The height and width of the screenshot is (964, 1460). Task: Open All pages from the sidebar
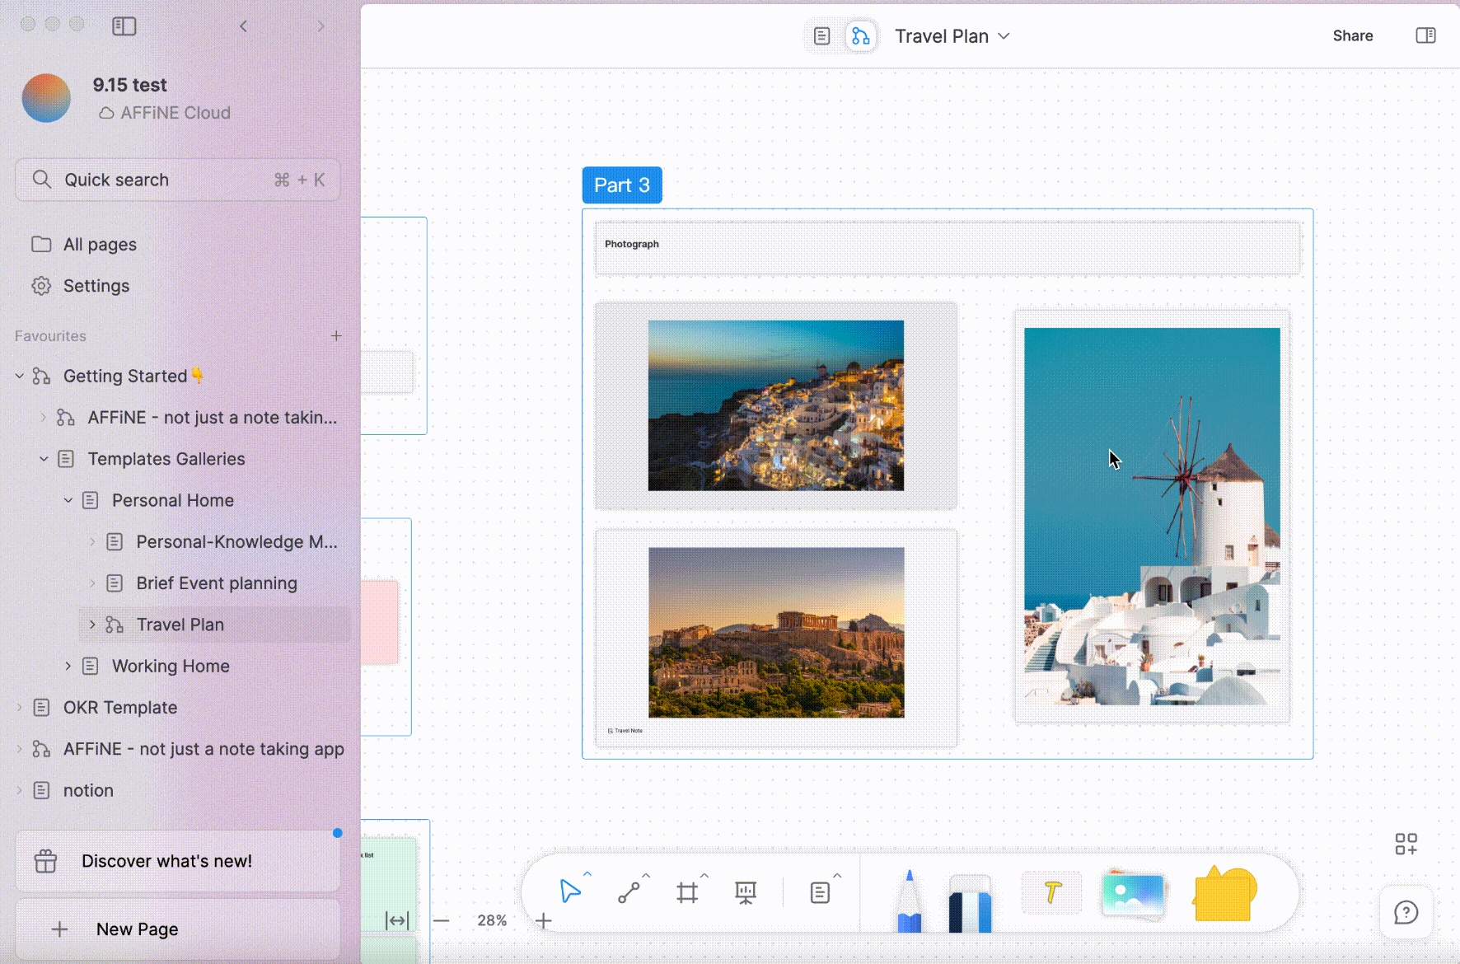100,244
